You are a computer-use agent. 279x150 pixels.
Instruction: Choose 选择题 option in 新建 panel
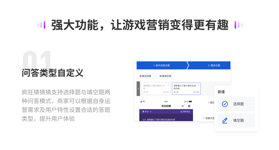coord(236,104)
